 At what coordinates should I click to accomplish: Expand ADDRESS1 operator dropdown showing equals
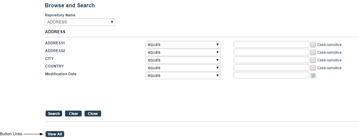[183, 45]
